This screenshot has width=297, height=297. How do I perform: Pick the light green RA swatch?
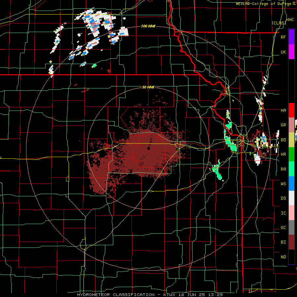(291, 169)
